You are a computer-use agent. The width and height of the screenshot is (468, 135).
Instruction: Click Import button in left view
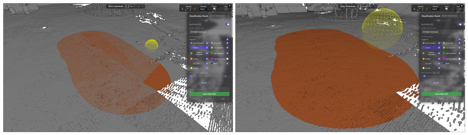[x=196, y=99]
